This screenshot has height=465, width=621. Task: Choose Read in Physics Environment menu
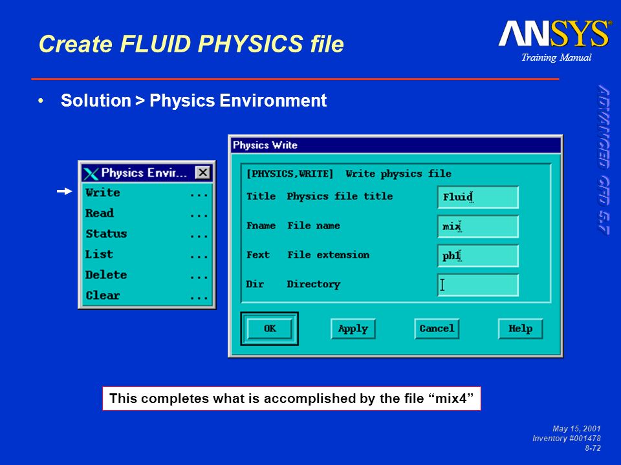coord(147,214)
